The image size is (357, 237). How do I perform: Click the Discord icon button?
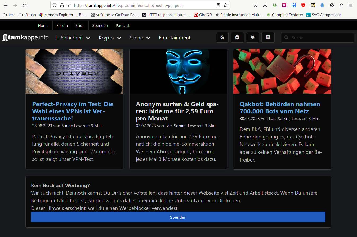[268, 38]
